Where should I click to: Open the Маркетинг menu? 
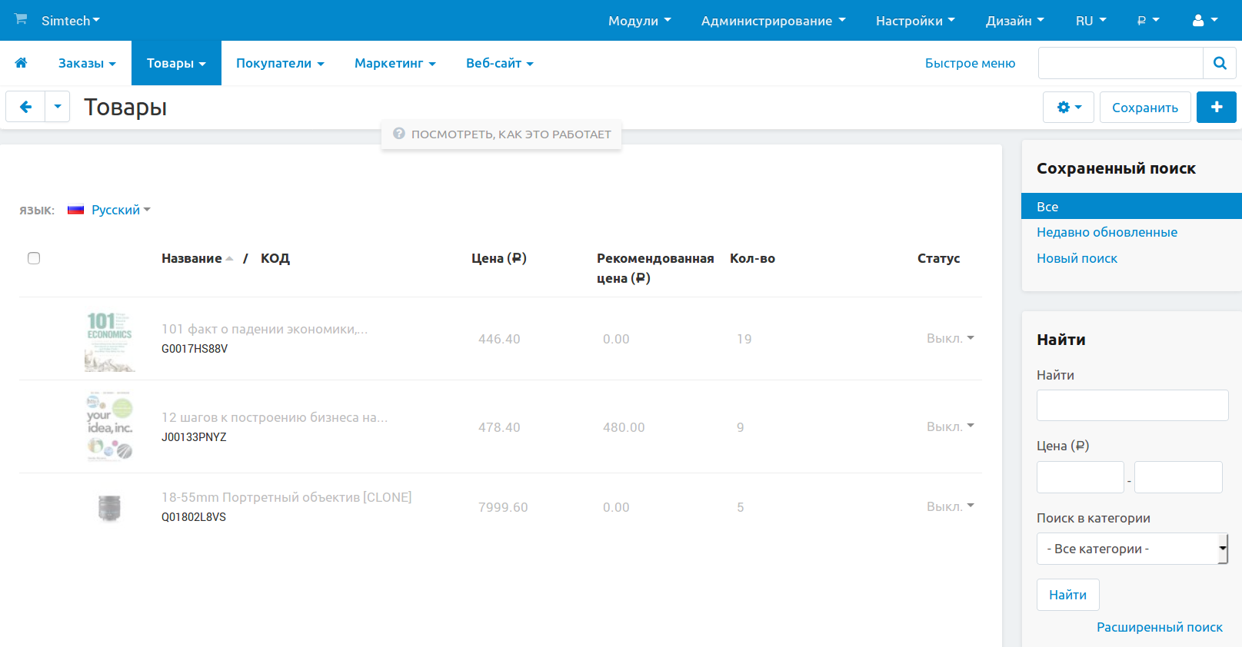tap(395, 63)
